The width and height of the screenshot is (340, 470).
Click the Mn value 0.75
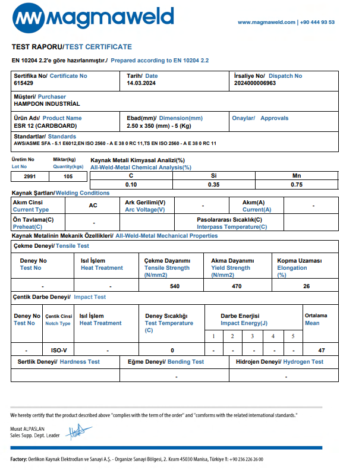click(x=297, y=185)
